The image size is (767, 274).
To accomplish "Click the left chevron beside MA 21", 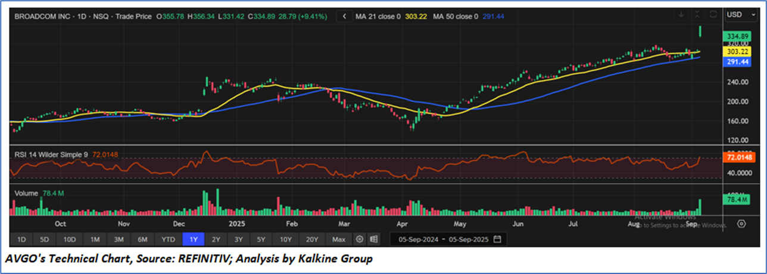I will pos(344,17).
